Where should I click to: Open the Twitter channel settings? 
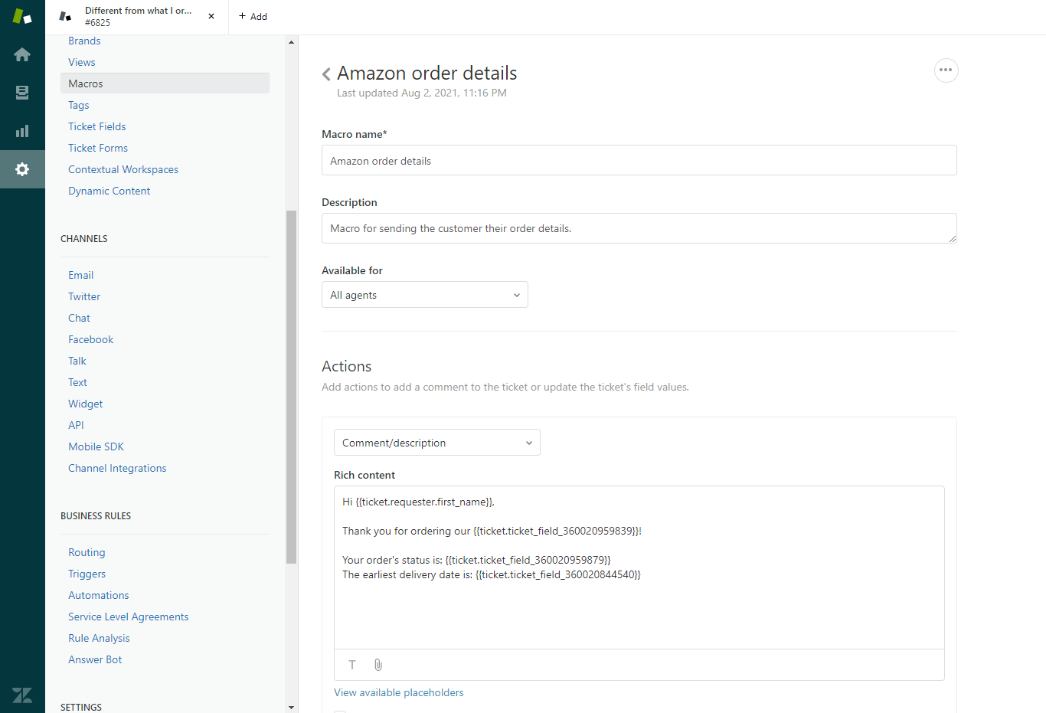point(84,296)
